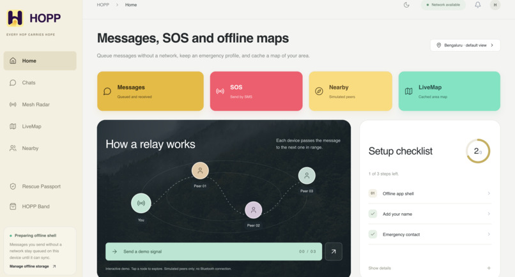Click the location pin icon by Bengaluru
Image resolution: width=515 pixels, height=277 pixels.
tap(438, 45)
